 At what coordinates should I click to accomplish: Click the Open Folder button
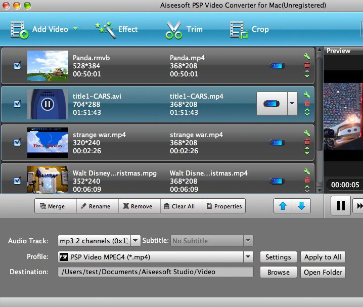[323, 272]
